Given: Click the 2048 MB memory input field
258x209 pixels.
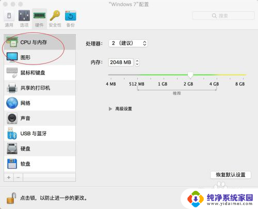Looking at the screenshot, I should click(121, 62).
